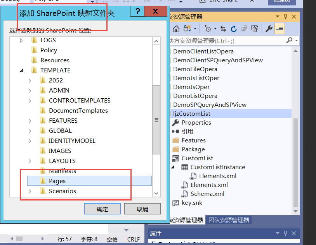
Task: Select DemoJsListOper project
Action: [196, 78]
